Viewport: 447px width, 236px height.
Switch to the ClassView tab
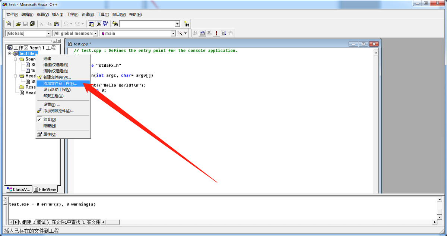19,189
